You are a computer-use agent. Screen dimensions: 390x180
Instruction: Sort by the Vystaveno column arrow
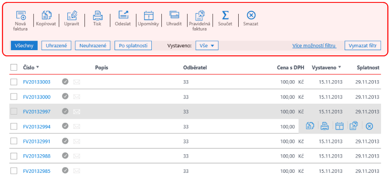coord(340,67)
